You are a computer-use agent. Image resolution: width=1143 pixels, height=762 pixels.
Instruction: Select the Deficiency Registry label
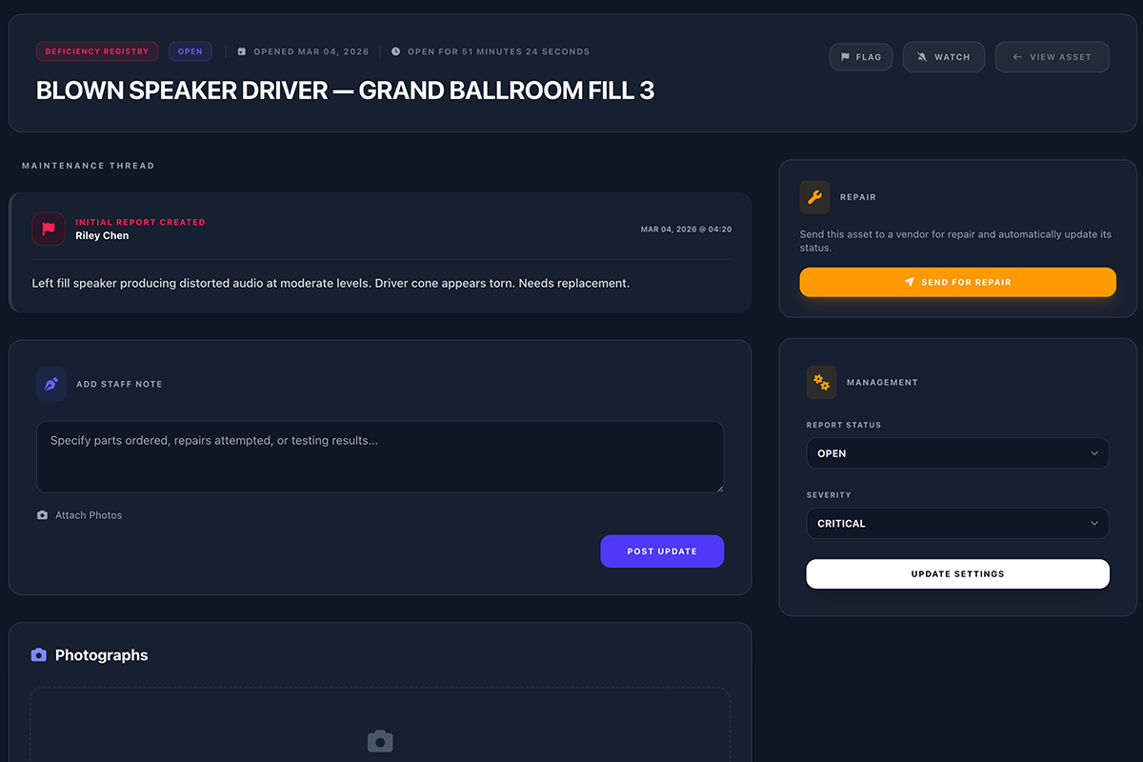pos(95,50)
